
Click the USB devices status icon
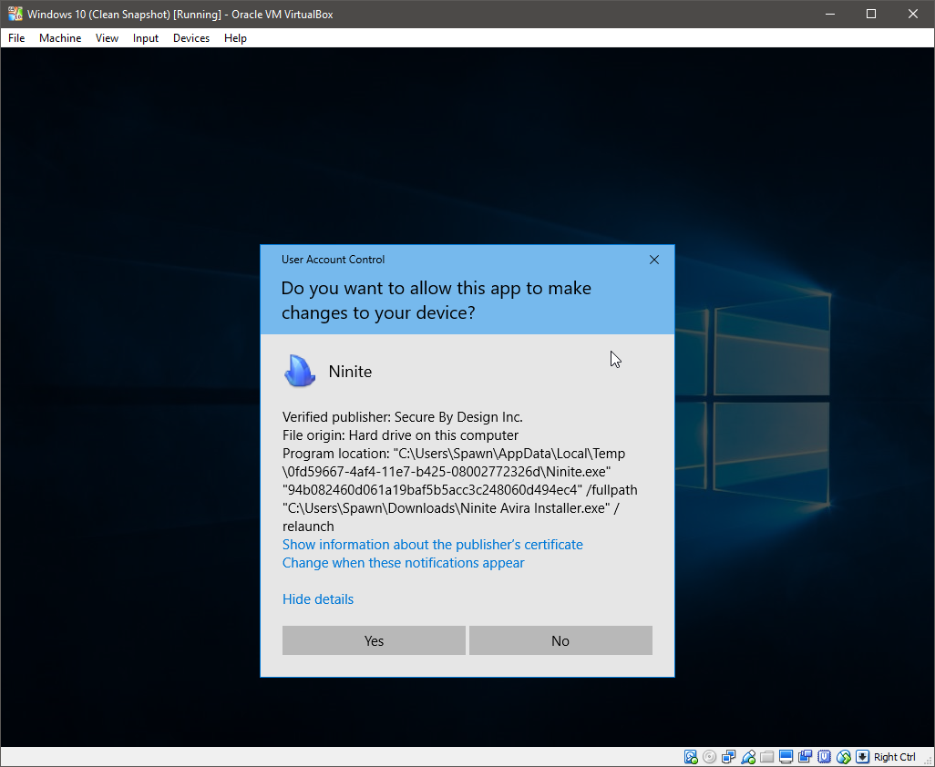click(748, 757)
